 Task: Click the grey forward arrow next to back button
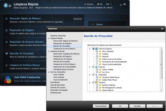pyautogui.click(x=10, y=6)
